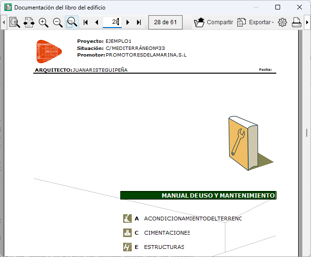This screenshot has height=257, width=311.
Task: Go to the first page
Action: tap(86, 22)
